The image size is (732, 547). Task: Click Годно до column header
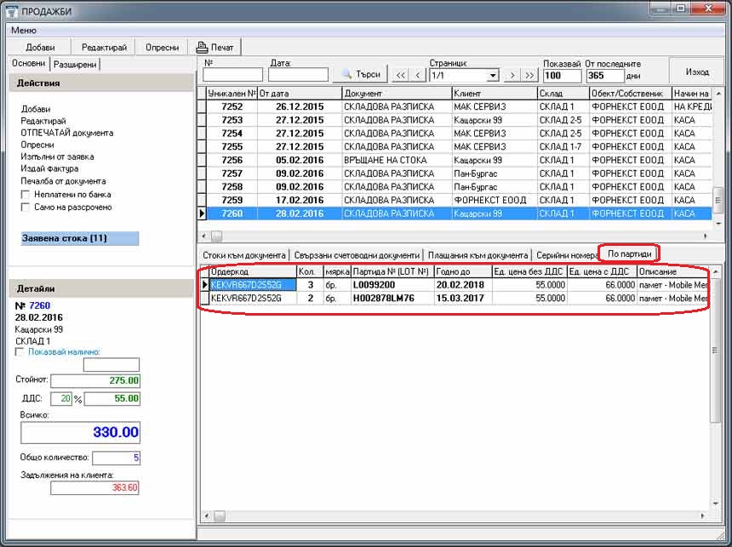(463, 271)
